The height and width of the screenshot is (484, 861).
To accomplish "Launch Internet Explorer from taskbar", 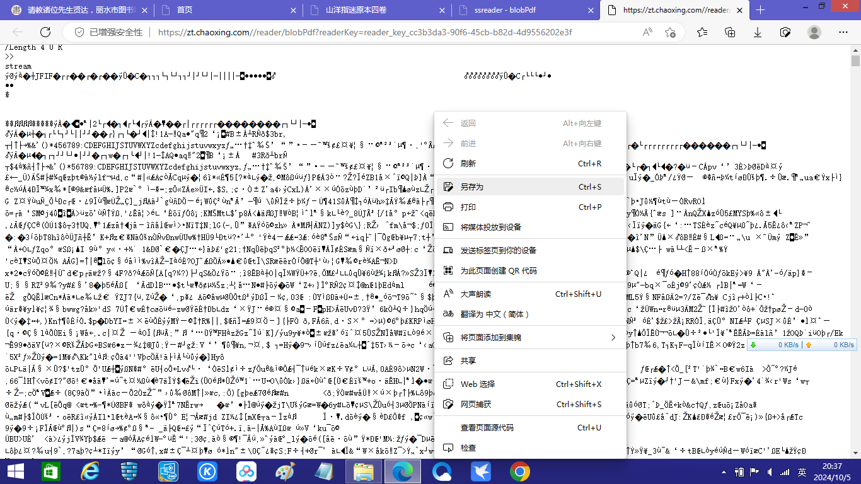I will 90,471.
